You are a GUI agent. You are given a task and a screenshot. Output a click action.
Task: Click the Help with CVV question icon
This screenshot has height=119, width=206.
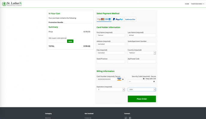pyautogui.click(x=144, y=79)
